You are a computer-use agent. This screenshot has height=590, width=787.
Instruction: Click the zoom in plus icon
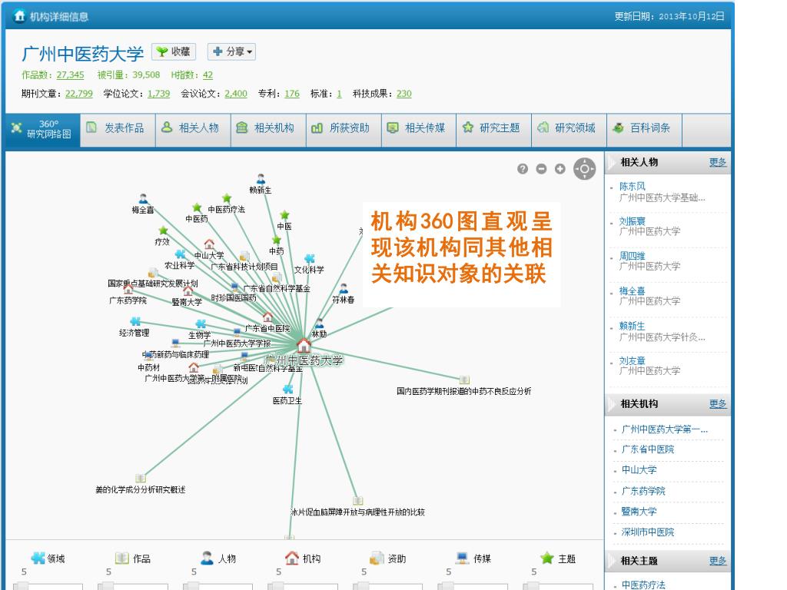coord(560,169)
